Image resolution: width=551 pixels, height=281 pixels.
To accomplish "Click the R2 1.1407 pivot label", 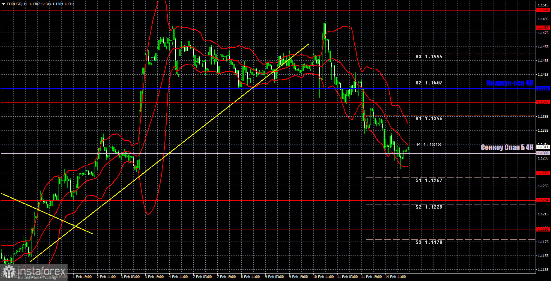I will pyautogui.click(x=429, y=83).
